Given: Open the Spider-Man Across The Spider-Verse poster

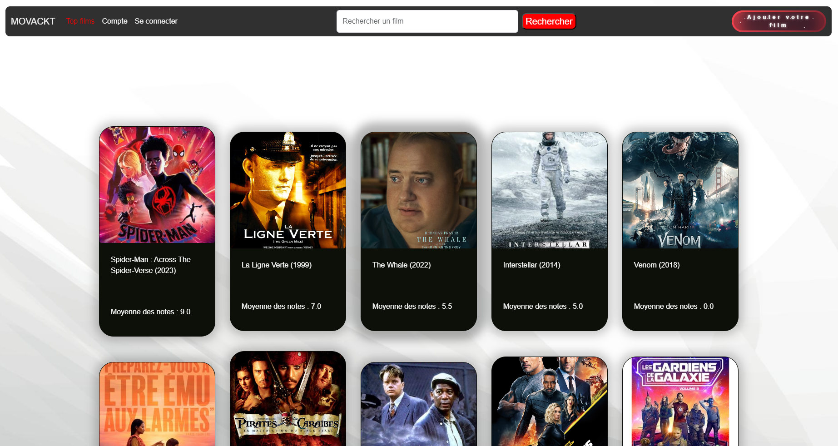Looking at the screenshot, I should tap(157, 185).
